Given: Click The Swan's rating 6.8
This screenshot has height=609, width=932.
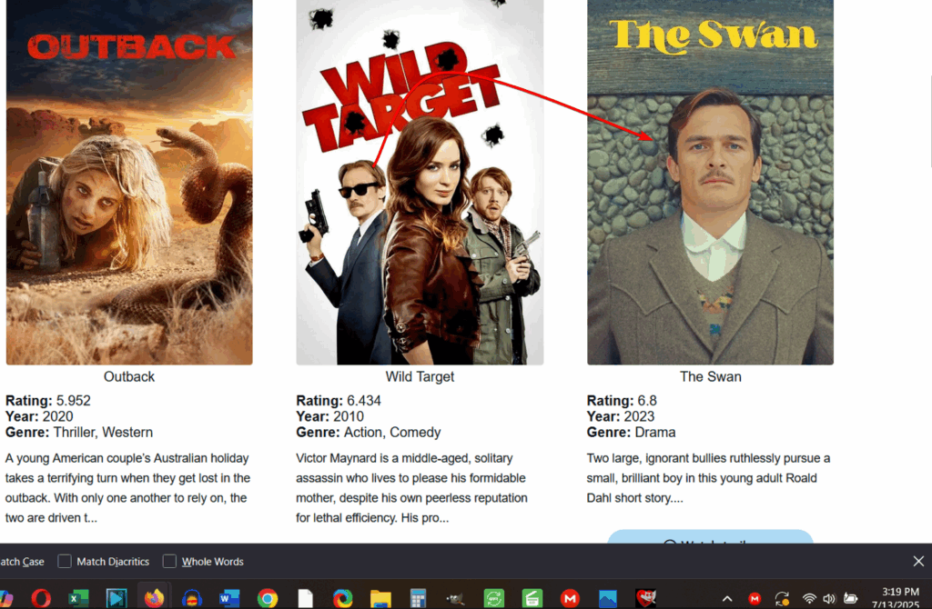Looking at the screenshot, I should pyautogui.click(x=622, y=401).
